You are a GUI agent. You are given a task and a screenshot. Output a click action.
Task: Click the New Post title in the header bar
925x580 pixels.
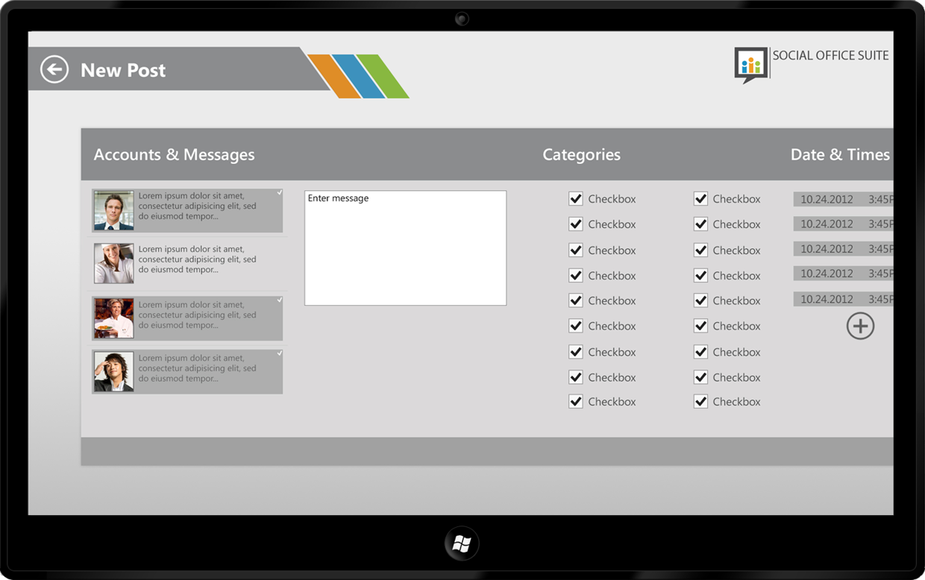(x=122, y=69)
